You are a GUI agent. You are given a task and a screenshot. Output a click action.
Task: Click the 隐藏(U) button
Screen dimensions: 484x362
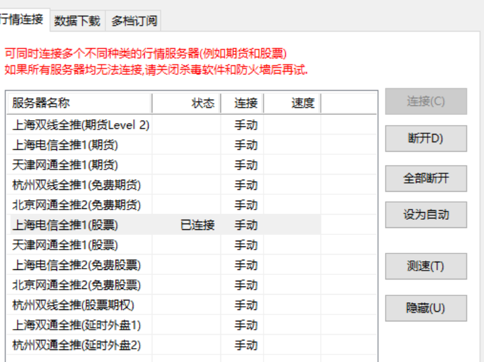point(426,308)
